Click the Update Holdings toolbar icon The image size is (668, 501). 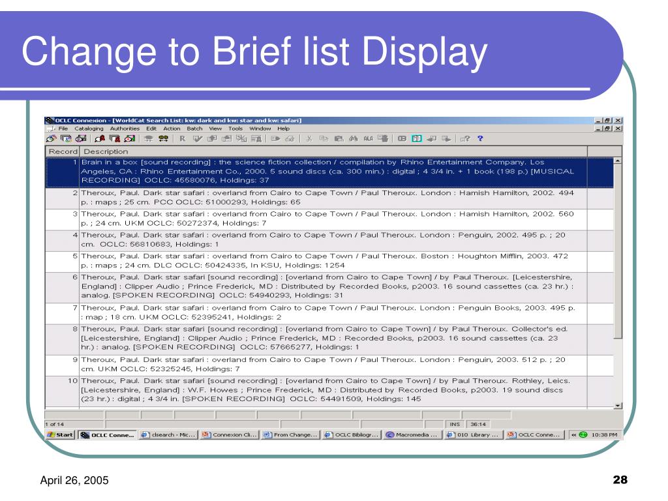coord(212,138)
